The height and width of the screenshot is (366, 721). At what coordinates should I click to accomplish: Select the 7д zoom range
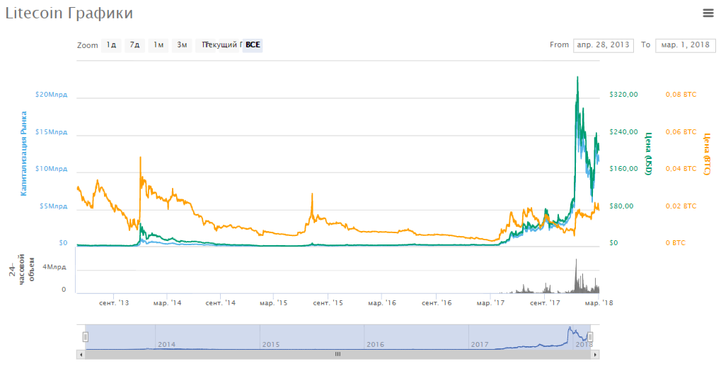click(134, 45)
